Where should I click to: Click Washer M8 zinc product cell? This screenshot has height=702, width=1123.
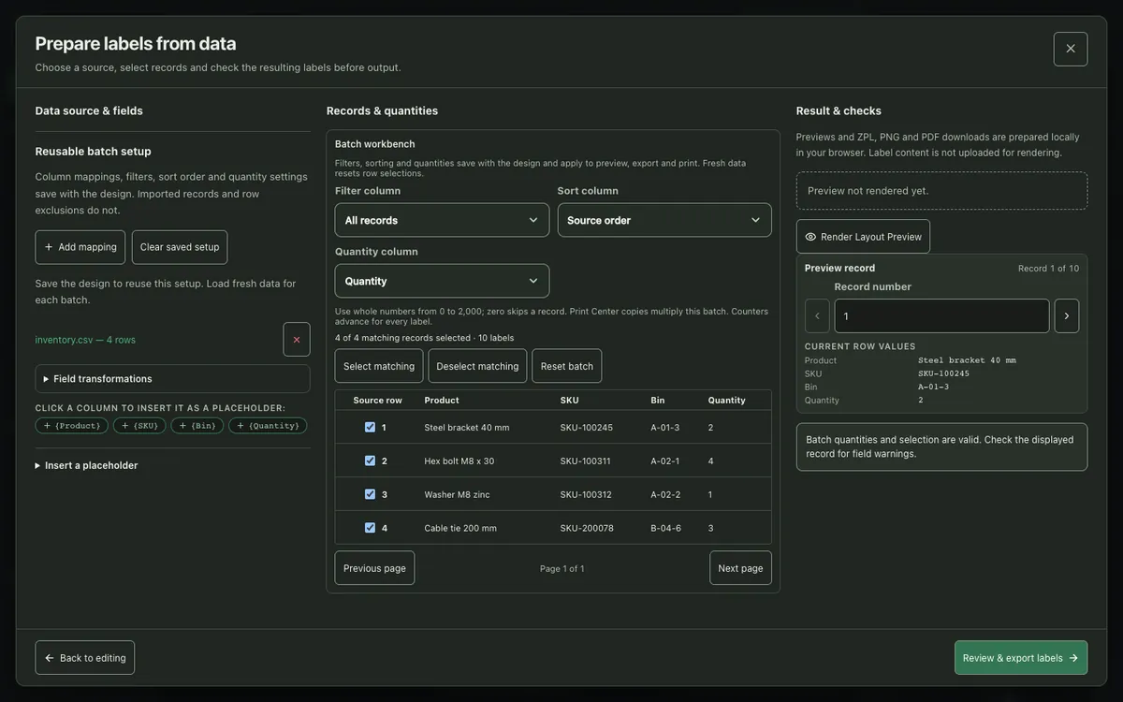(457, 495)
